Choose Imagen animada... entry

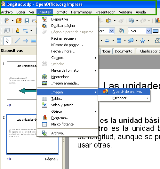coord(68,83)
